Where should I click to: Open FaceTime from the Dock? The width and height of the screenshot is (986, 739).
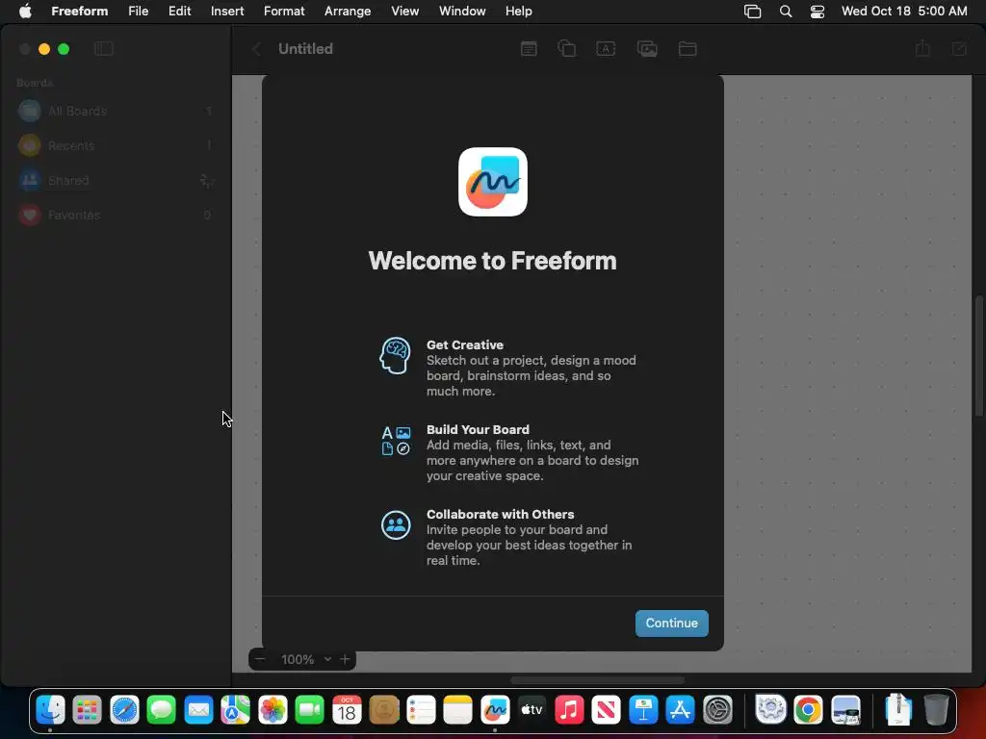coord(309,710)
